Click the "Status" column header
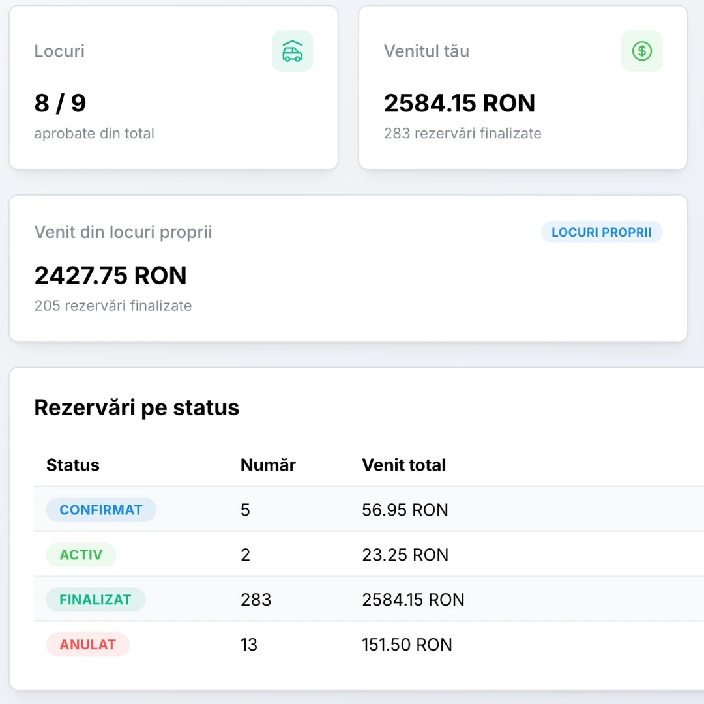Viewport: 704px width, 704px height. [x=73, y=465]
